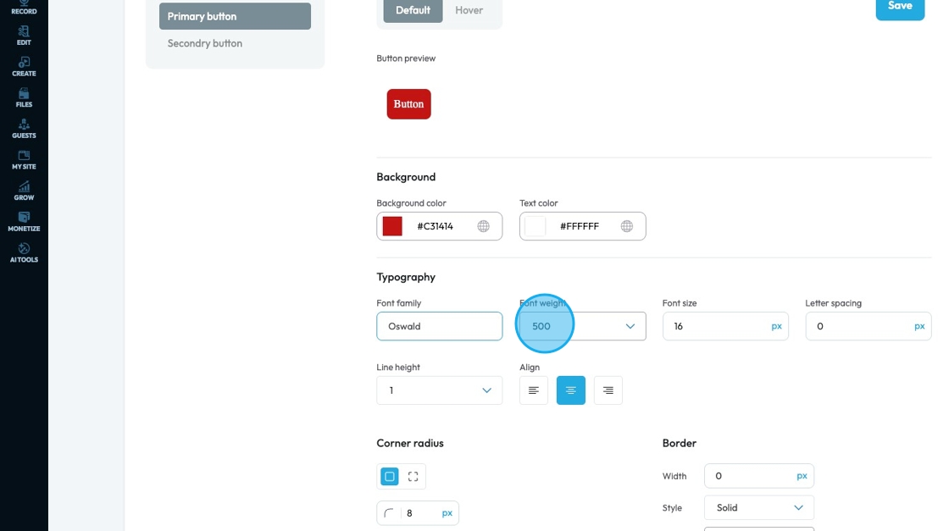The width and height of the screenshot is (949, 531).
Task: Click the Background section heading
Action: [x=406, y=177]
